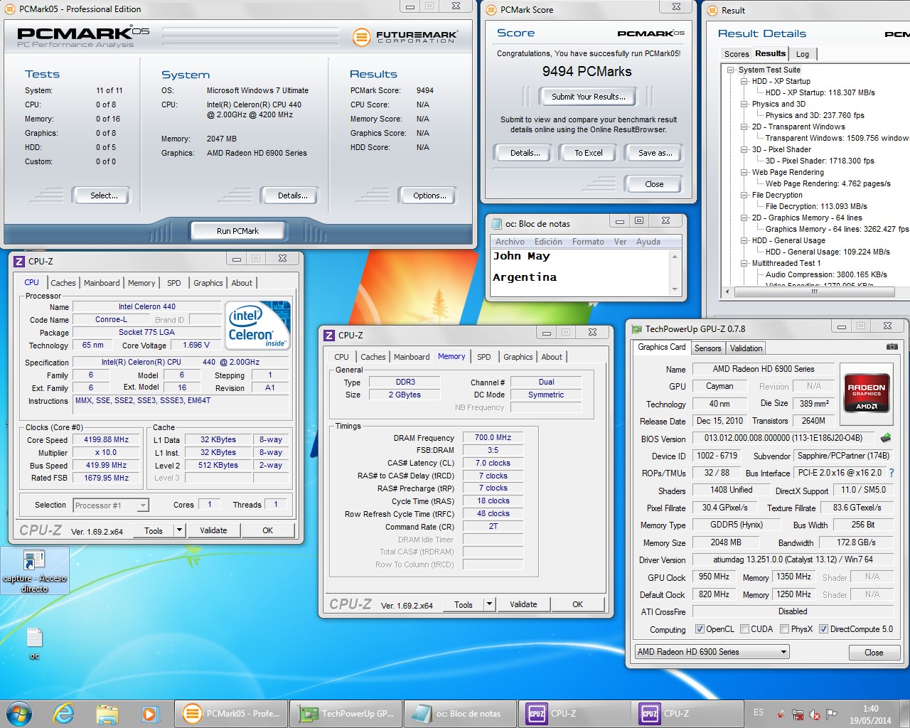The image size is (910, 728).
Task: Click Result Details horizontal scrollbar thumb
Action: click(x=814, y=291)
